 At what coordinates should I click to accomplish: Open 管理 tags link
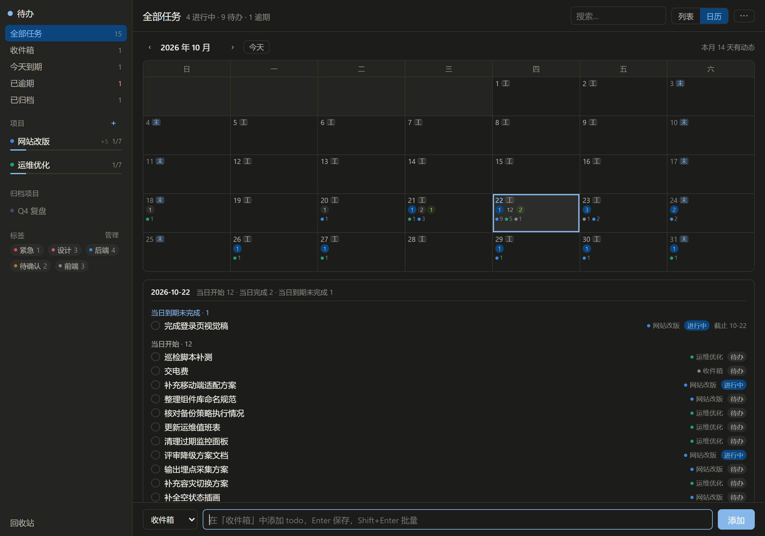(x=112, y=235)
